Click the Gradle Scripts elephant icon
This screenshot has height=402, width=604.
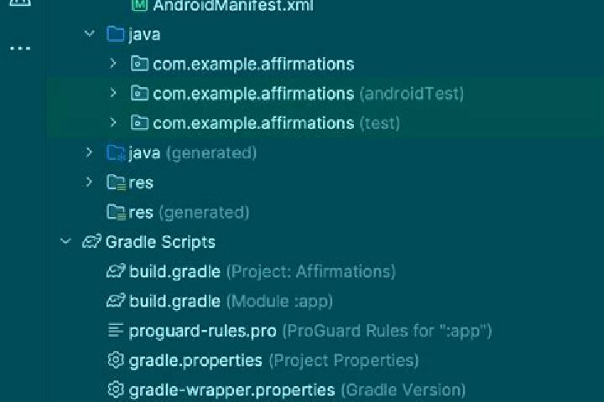coord(91,241)
